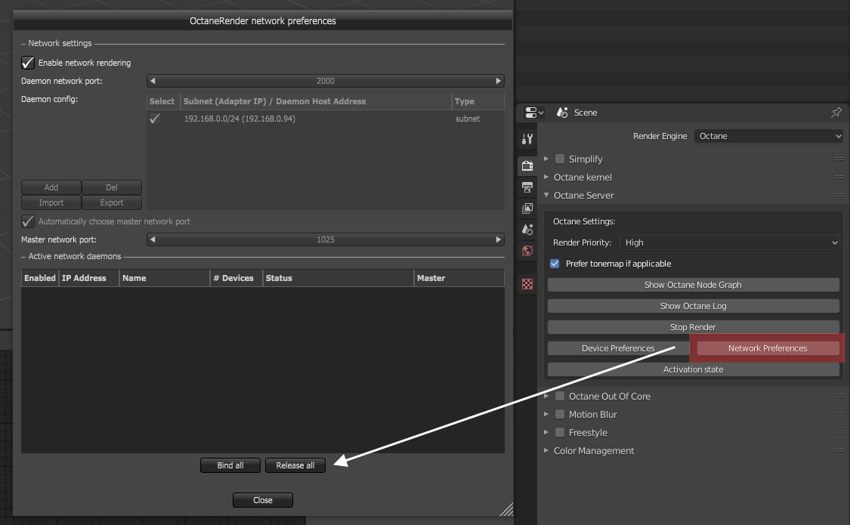Click the grip handle on Color Management panel
Viewport: 850px width, 525px height.
coord(839,451)
